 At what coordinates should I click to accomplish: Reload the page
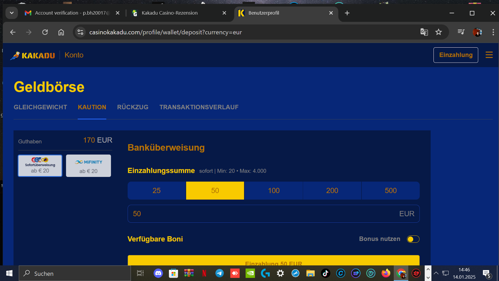[45, 32]
